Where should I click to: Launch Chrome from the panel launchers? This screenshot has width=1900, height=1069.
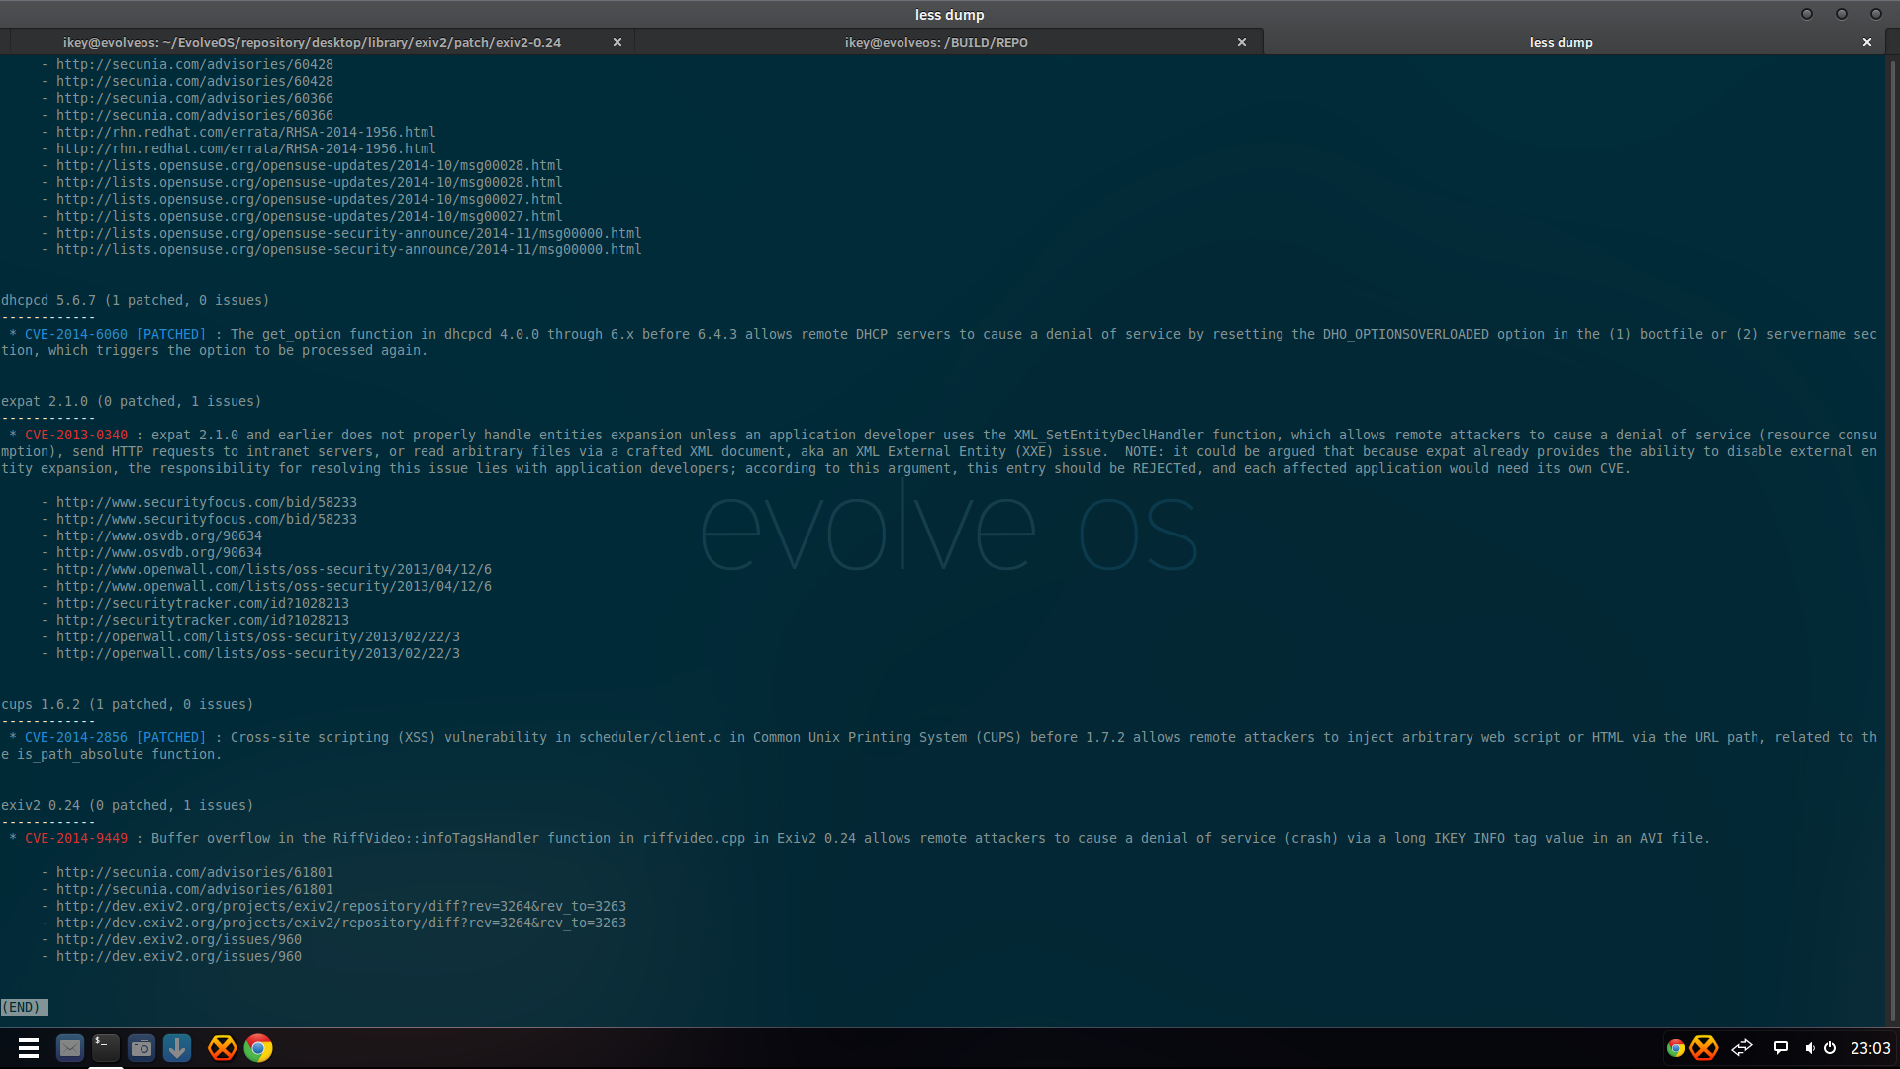(258, 1048)
